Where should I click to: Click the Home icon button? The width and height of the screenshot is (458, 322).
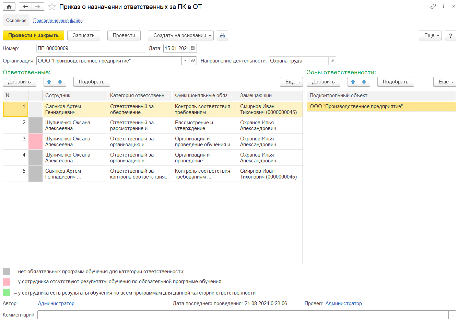(9, 7)
